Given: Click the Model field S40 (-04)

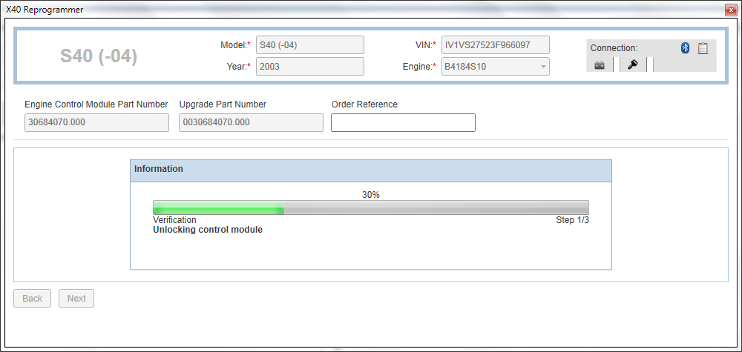Looking at the screenshot, I should point(310,45).
